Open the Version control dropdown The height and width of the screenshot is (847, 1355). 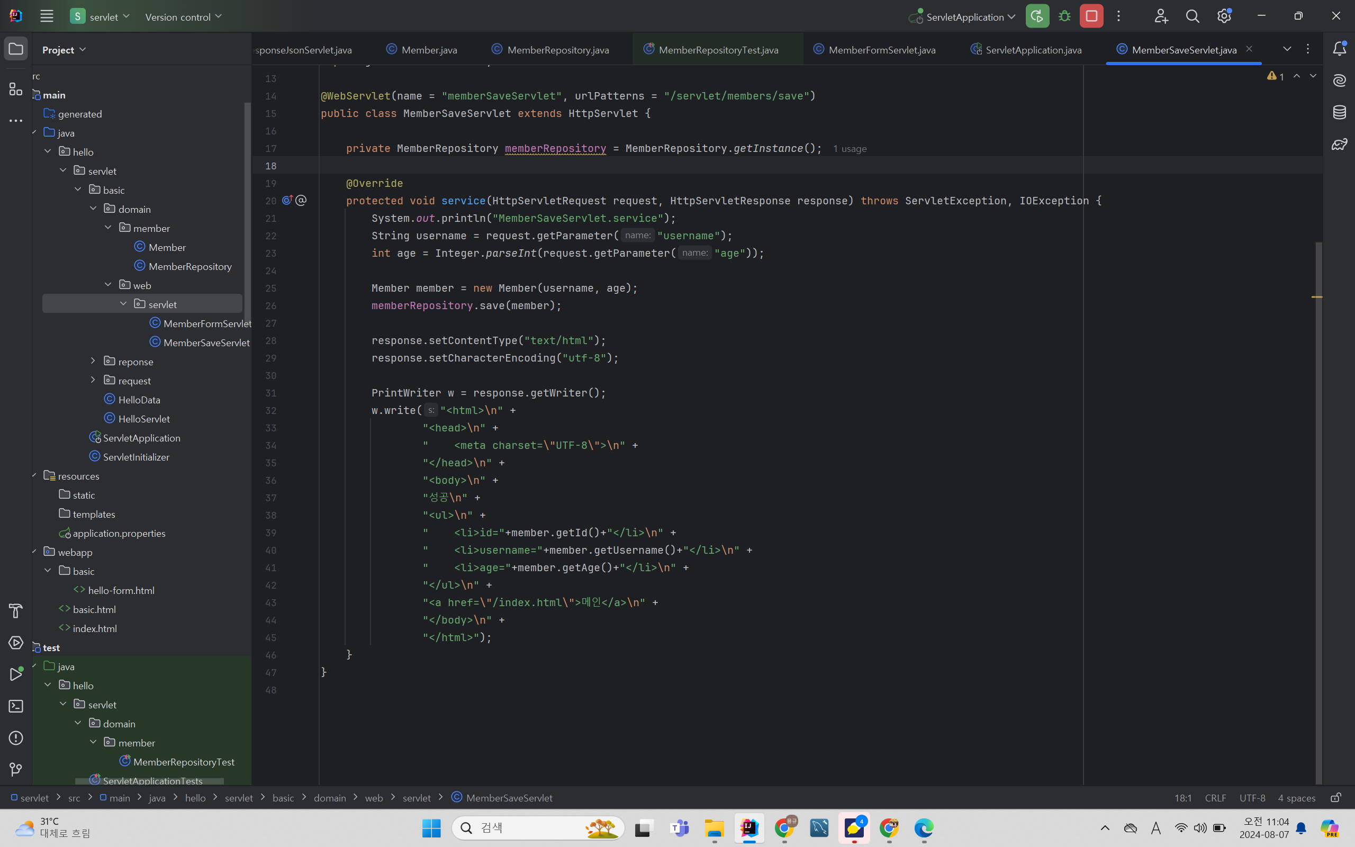(183, 17)
